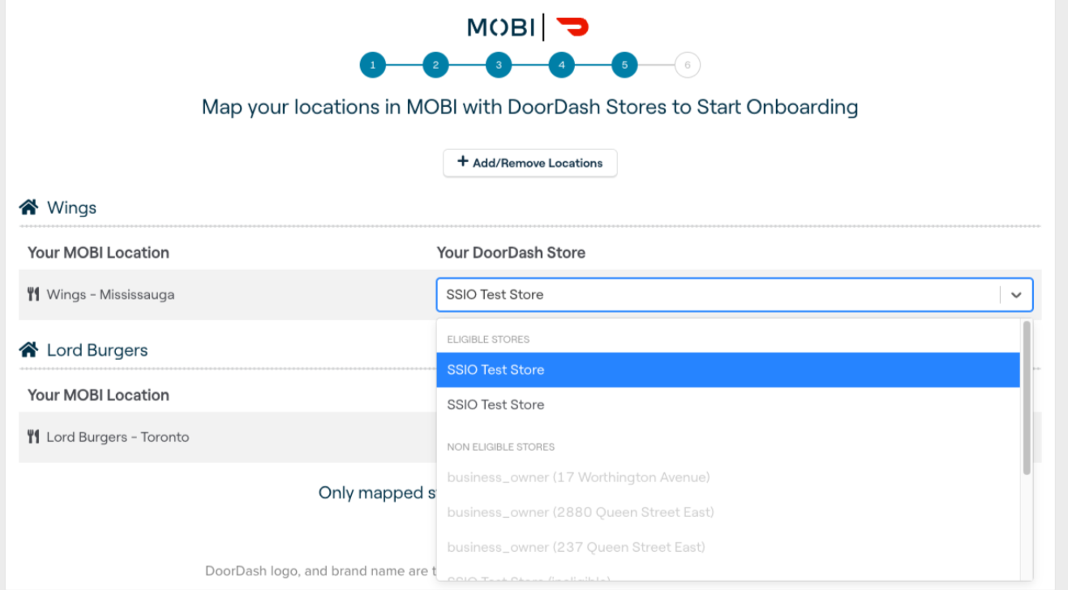Return to step 4 circle
The width and height of the screenshot is (1068, 590).
pos(561,66)
